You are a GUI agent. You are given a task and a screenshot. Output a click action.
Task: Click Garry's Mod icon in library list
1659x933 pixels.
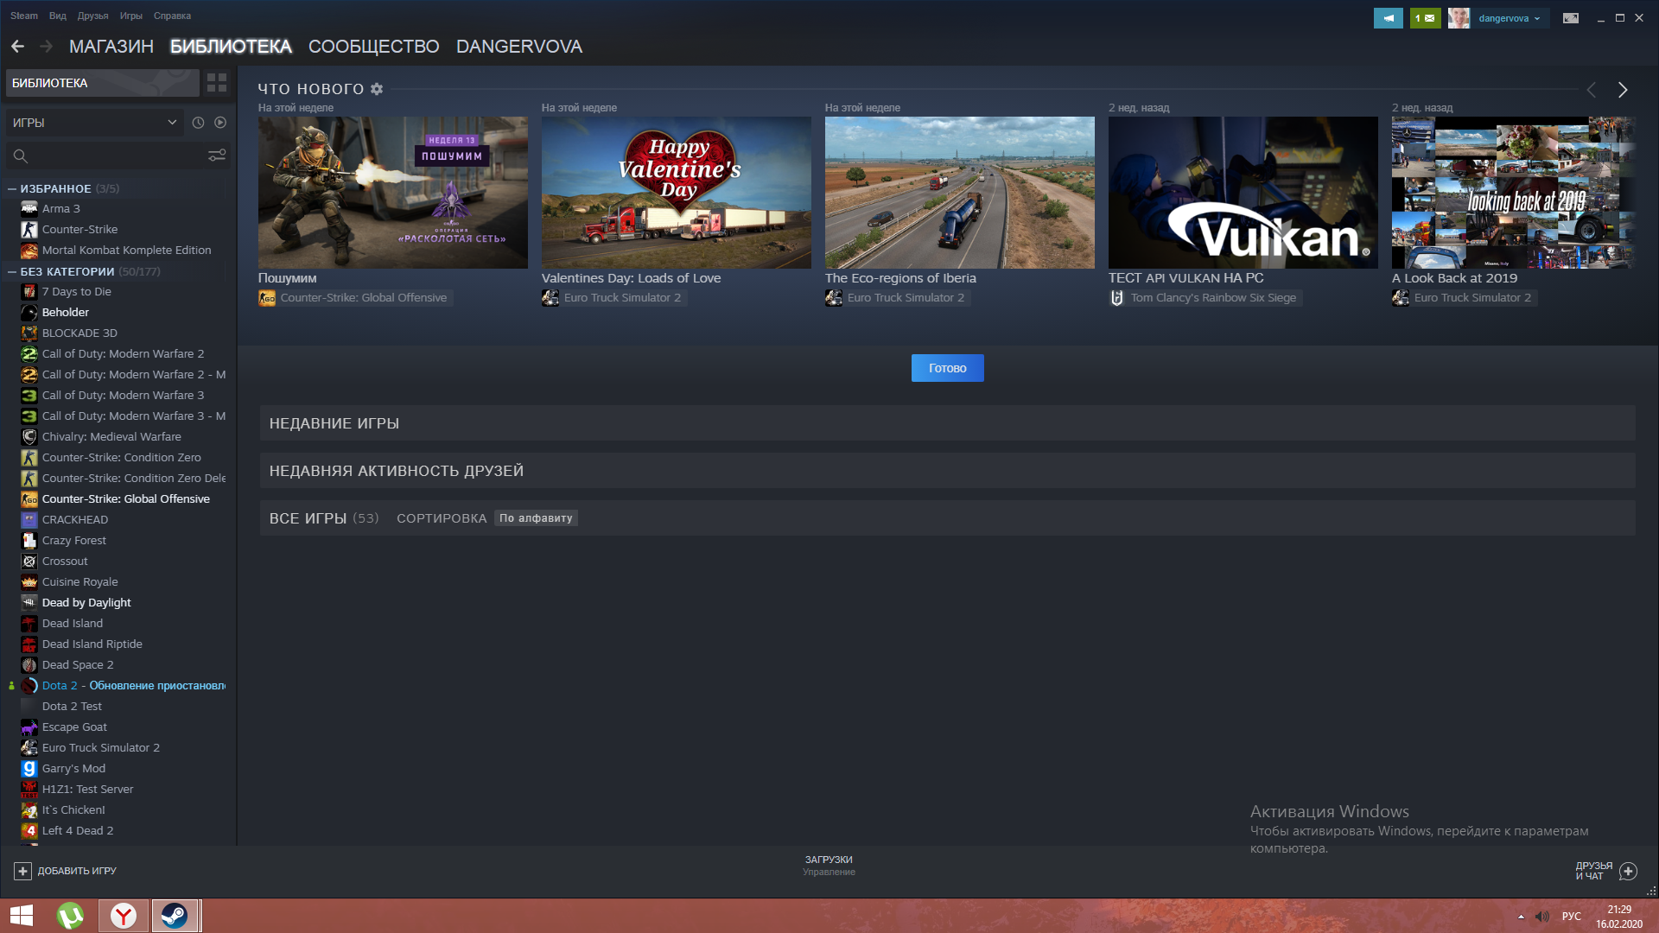(x=29, y=768)
